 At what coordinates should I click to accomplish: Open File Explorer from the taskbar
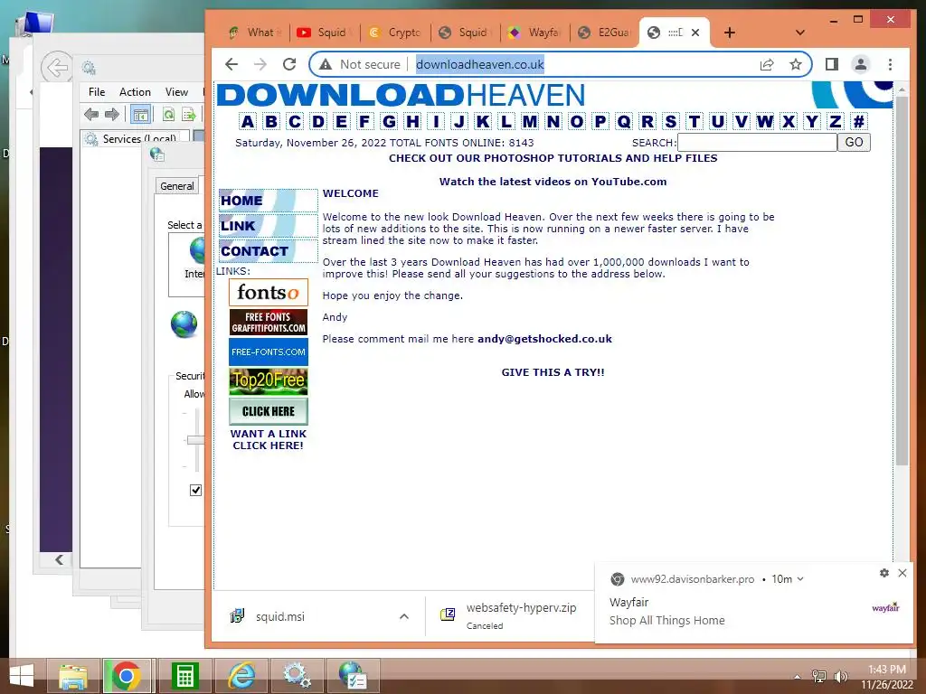click(73, 676)
